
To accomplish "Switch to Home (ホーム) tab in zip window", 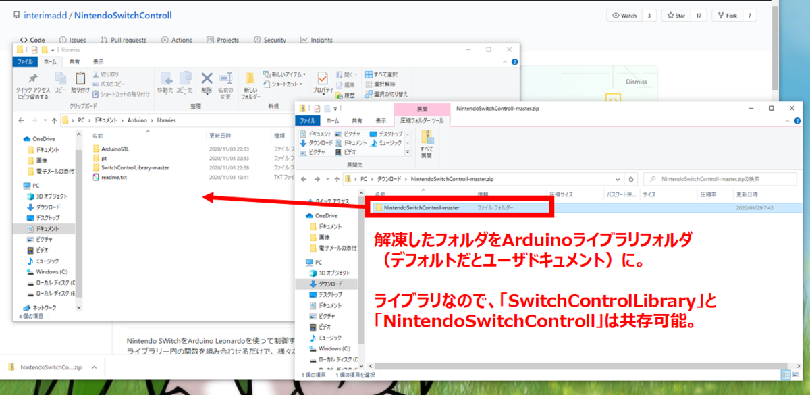I will tap(333, 120).
